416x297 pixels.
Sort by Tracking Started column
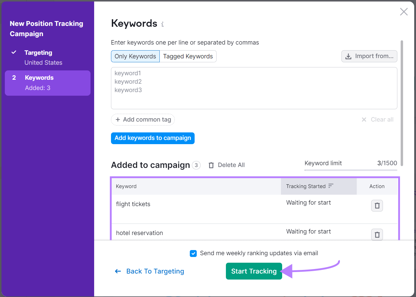319,186
